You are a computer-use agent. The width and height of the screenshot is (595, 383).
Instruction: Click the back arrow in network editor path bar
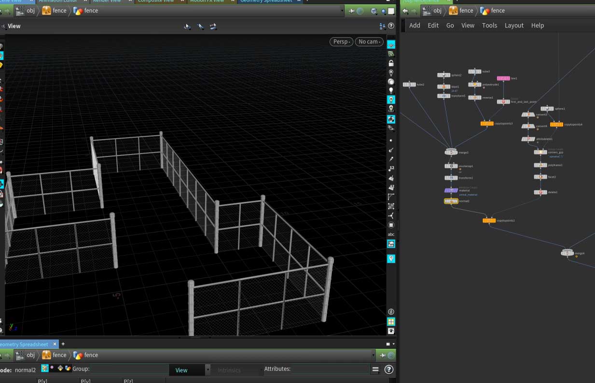point(405,11)
